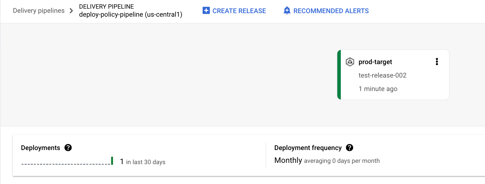Image resolution: width=485 pixels, height=184 pixels.
Task: Open prod-target three-dot options menu
Action: pyautogui.click(x=437, y=62)
